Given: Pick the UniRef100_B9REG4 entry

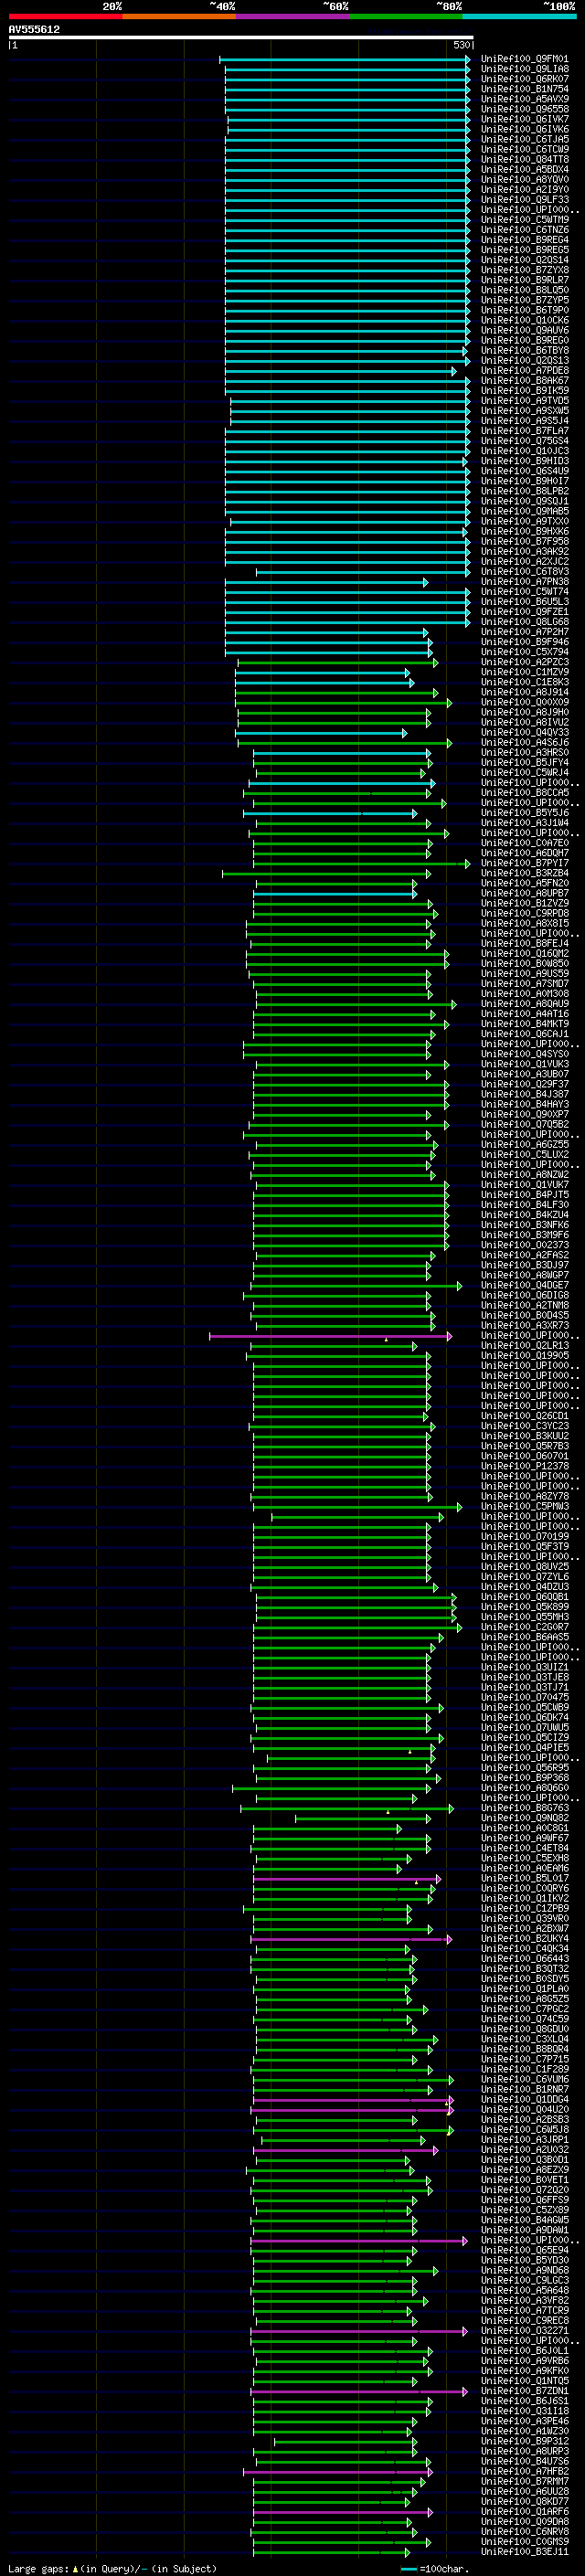Looking at the screenshot, I should coord(524,240).
